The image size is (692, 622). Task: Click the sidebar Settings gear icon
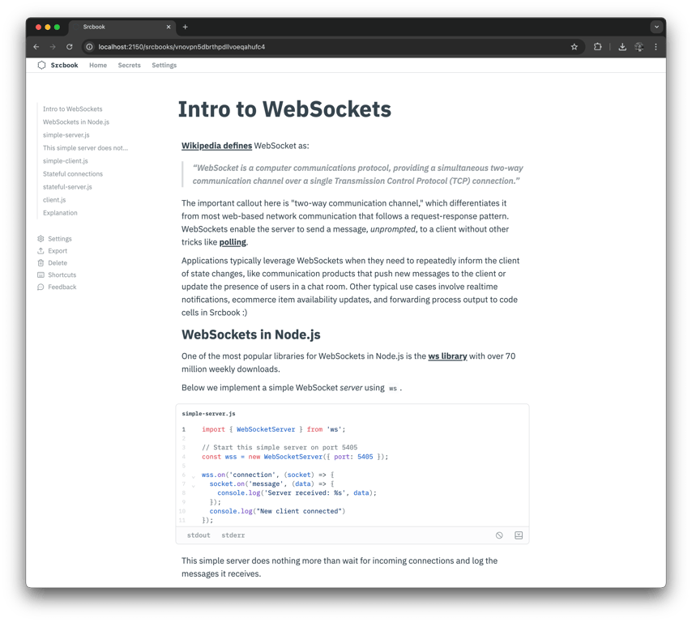pyautogui.click(x=41, y=239)
